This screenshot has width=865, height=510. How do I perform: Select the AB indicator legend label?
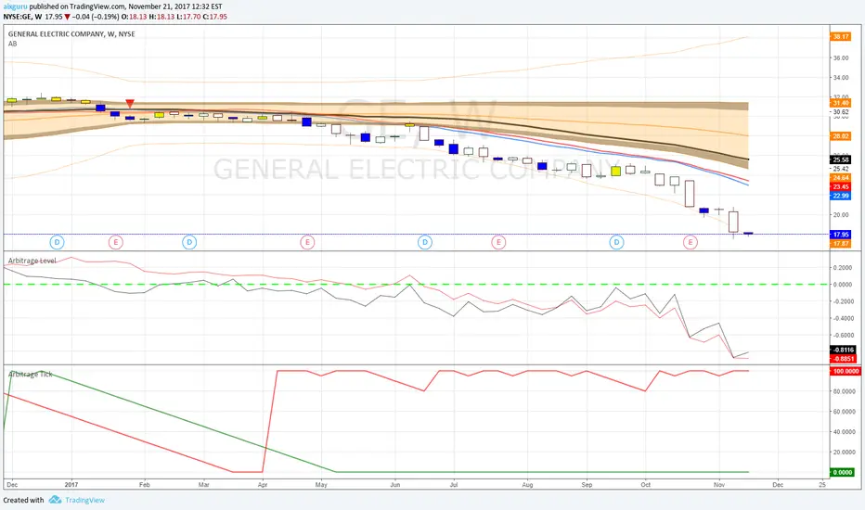(x=12, y=44)
